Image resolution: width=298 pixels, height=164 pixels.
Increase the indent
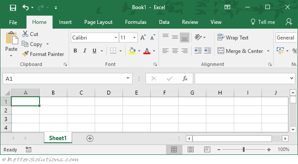[x=208, y=51]
